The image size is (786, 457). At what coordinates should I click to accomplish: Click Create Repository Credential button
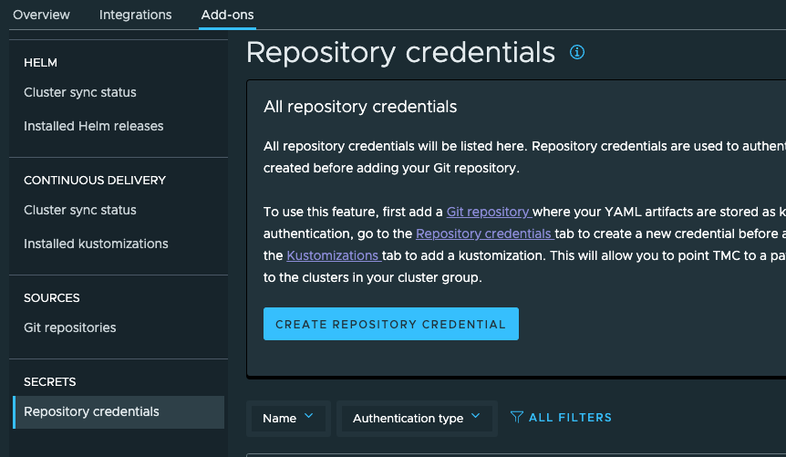(391, 324)
